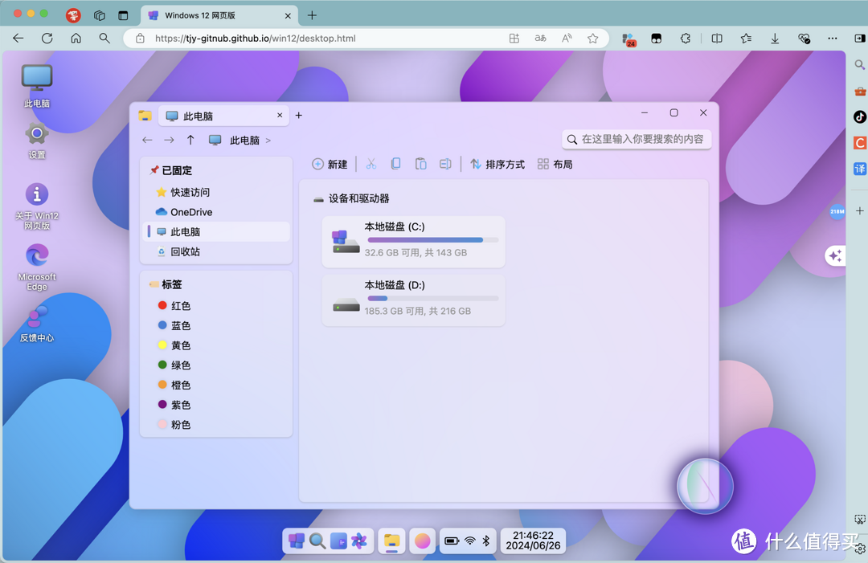Open the 布局 layout options

[555, 165]
